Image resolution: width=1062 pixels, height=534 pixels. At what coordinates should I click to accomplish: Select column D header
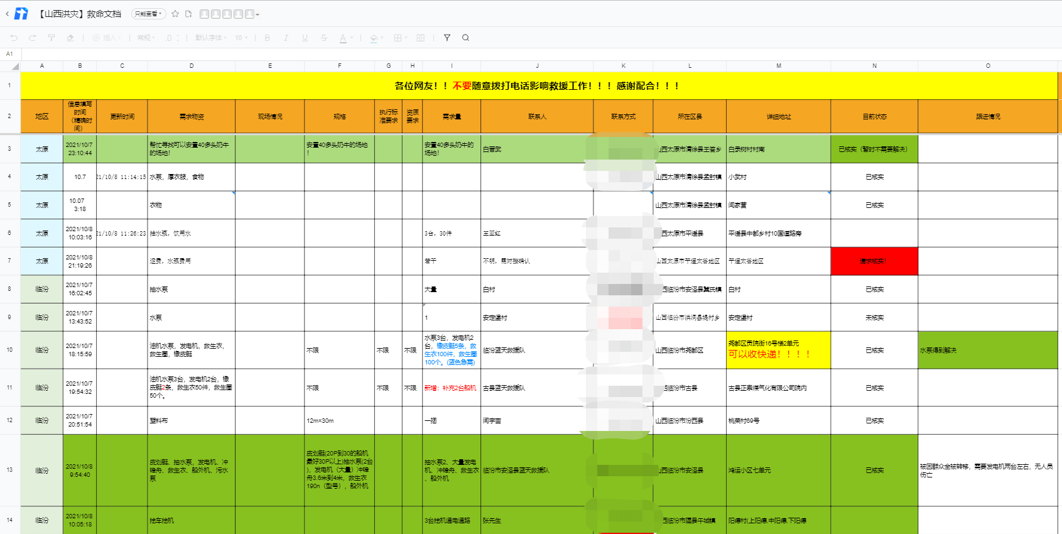point(192,66)
